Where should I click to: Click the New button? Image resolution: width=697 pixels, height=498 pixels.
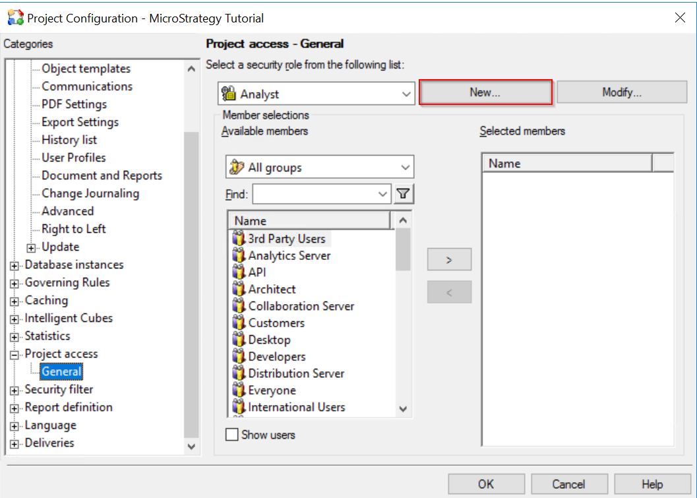tap(485, 92)
